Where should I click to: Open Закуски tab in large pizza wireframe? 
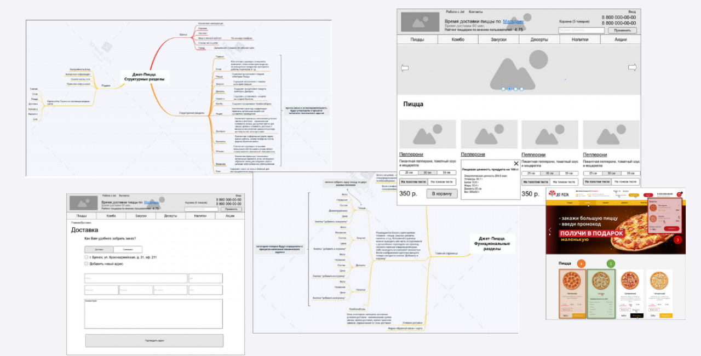(x=498, y=39)
